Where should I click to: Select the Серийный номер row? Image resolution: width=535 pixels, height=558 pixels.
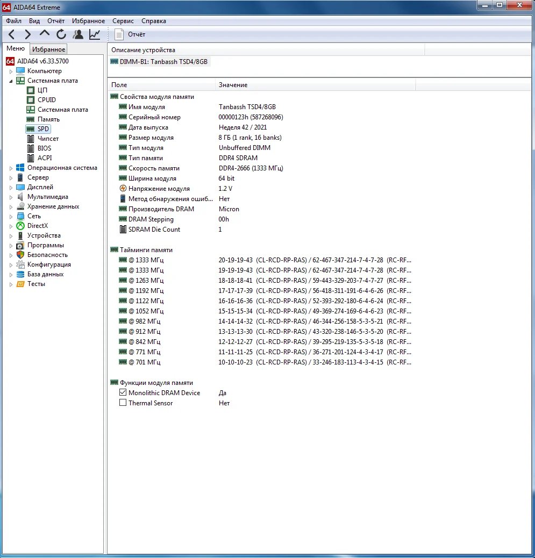(262, 117)
